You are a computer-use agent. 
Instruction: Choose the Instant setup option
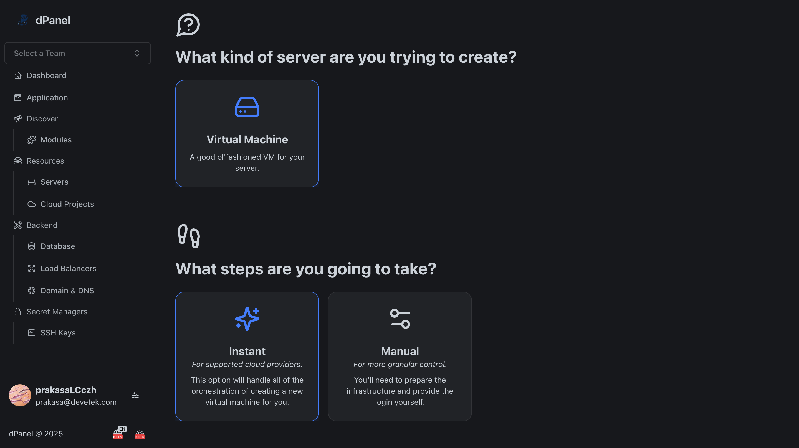[x=247, y=356]
